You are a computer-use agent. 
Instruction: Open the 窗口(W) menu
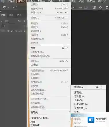pos(102,1)
